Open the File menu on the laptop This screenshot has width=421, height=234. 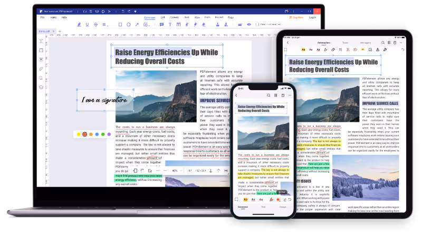click(x=42, y=17)
